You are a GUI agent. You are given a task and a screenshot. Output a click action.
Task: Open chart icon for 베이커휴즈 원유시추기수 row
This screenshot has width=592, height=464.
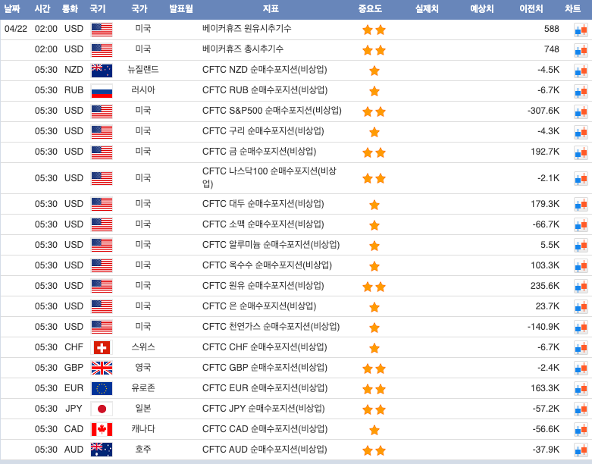click(x=581, y=30)
